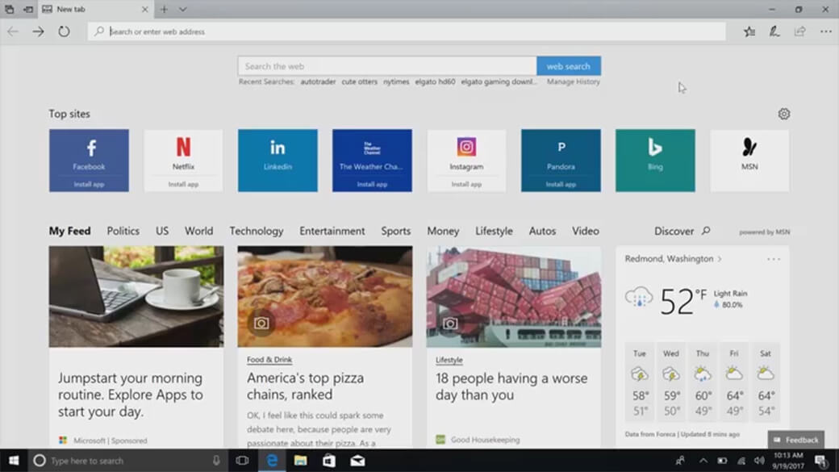Open the page settings gear icon

coord(783,114)
